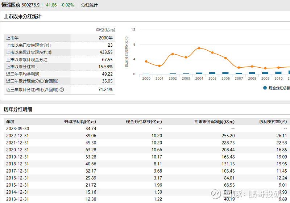Click the 2004 orange data point on chart
This screenshot has width=290, height=203.
[199, 48]
